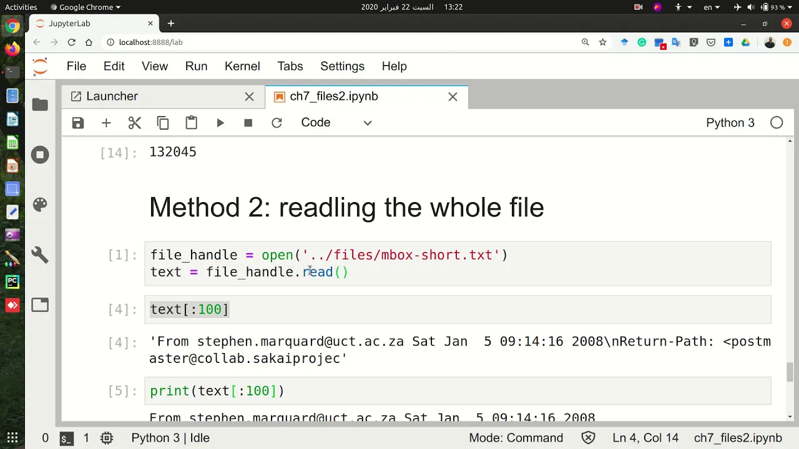The width and height of the screenshot is (799, 449).
Task: Go back with Chrome's back arrow
Action: (37, 42)
